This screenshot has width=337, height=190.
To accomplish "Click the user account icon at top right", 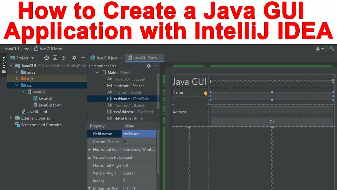I will point(319,49).
